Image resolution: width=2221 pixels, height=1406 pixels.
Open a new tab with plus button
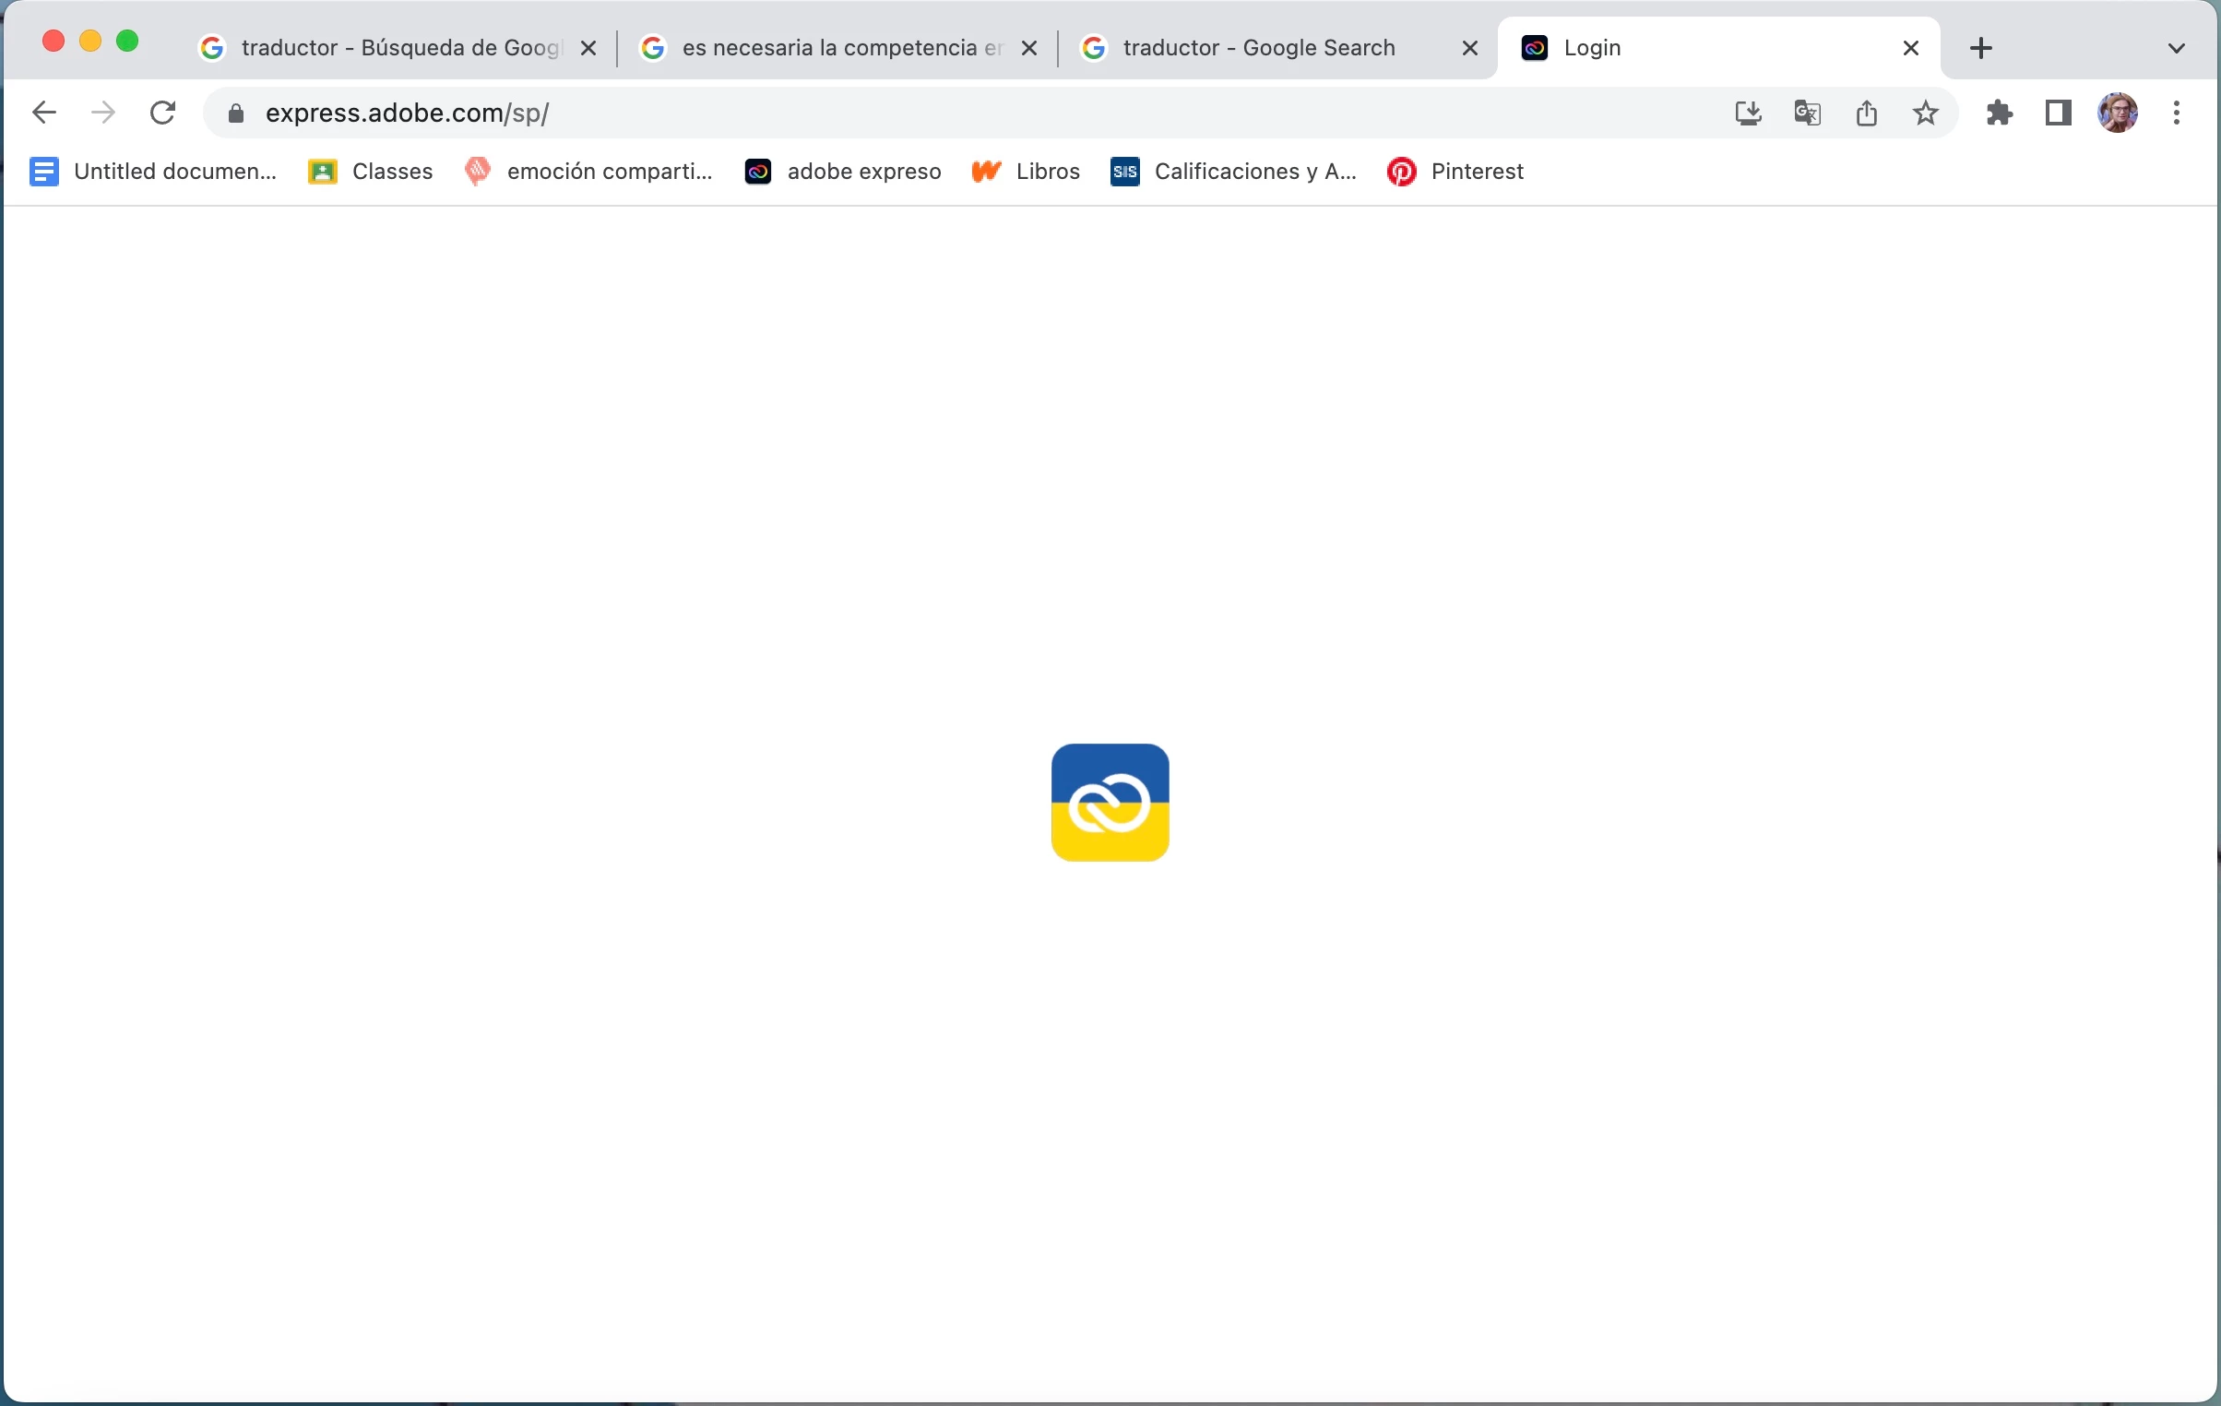pos(1981,48)
